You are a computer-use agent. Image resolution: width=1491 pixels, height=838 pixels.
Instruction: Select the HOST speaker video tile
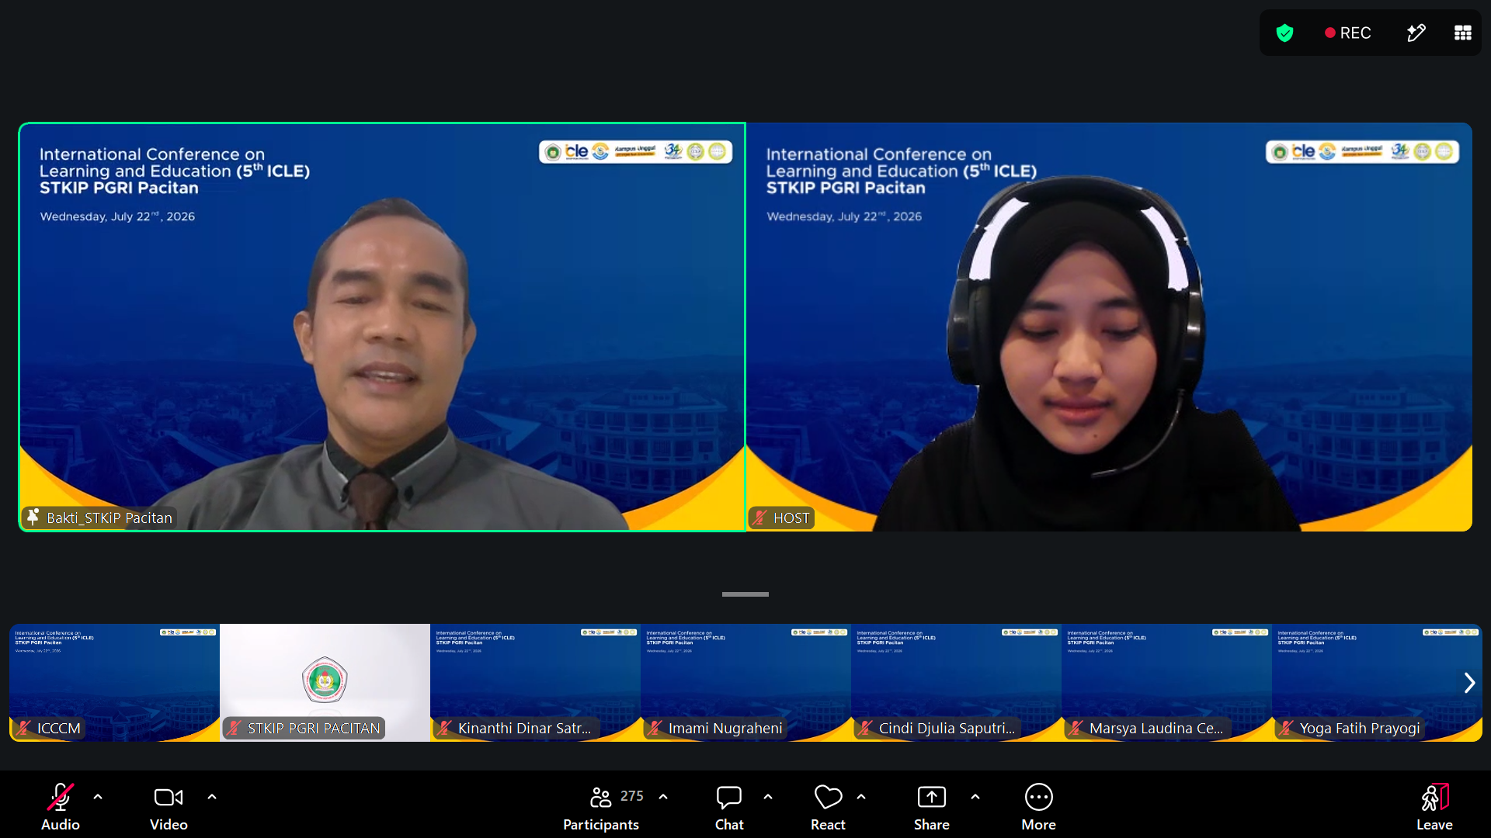point(1110,327)
